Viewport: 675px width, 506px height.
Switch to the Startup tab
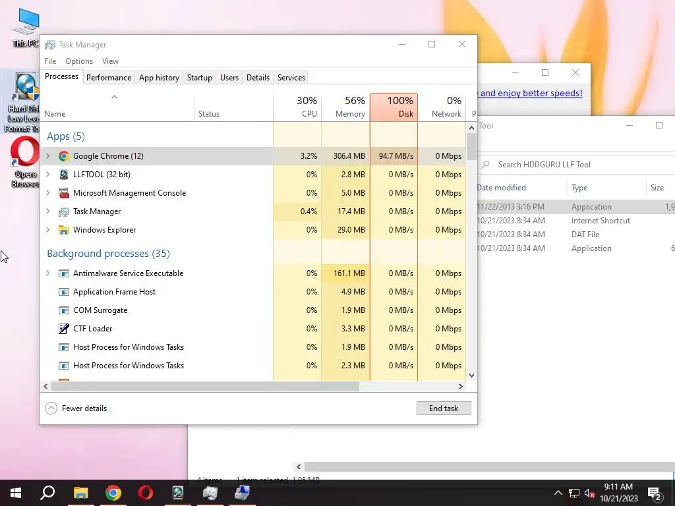tap(199, 78)
